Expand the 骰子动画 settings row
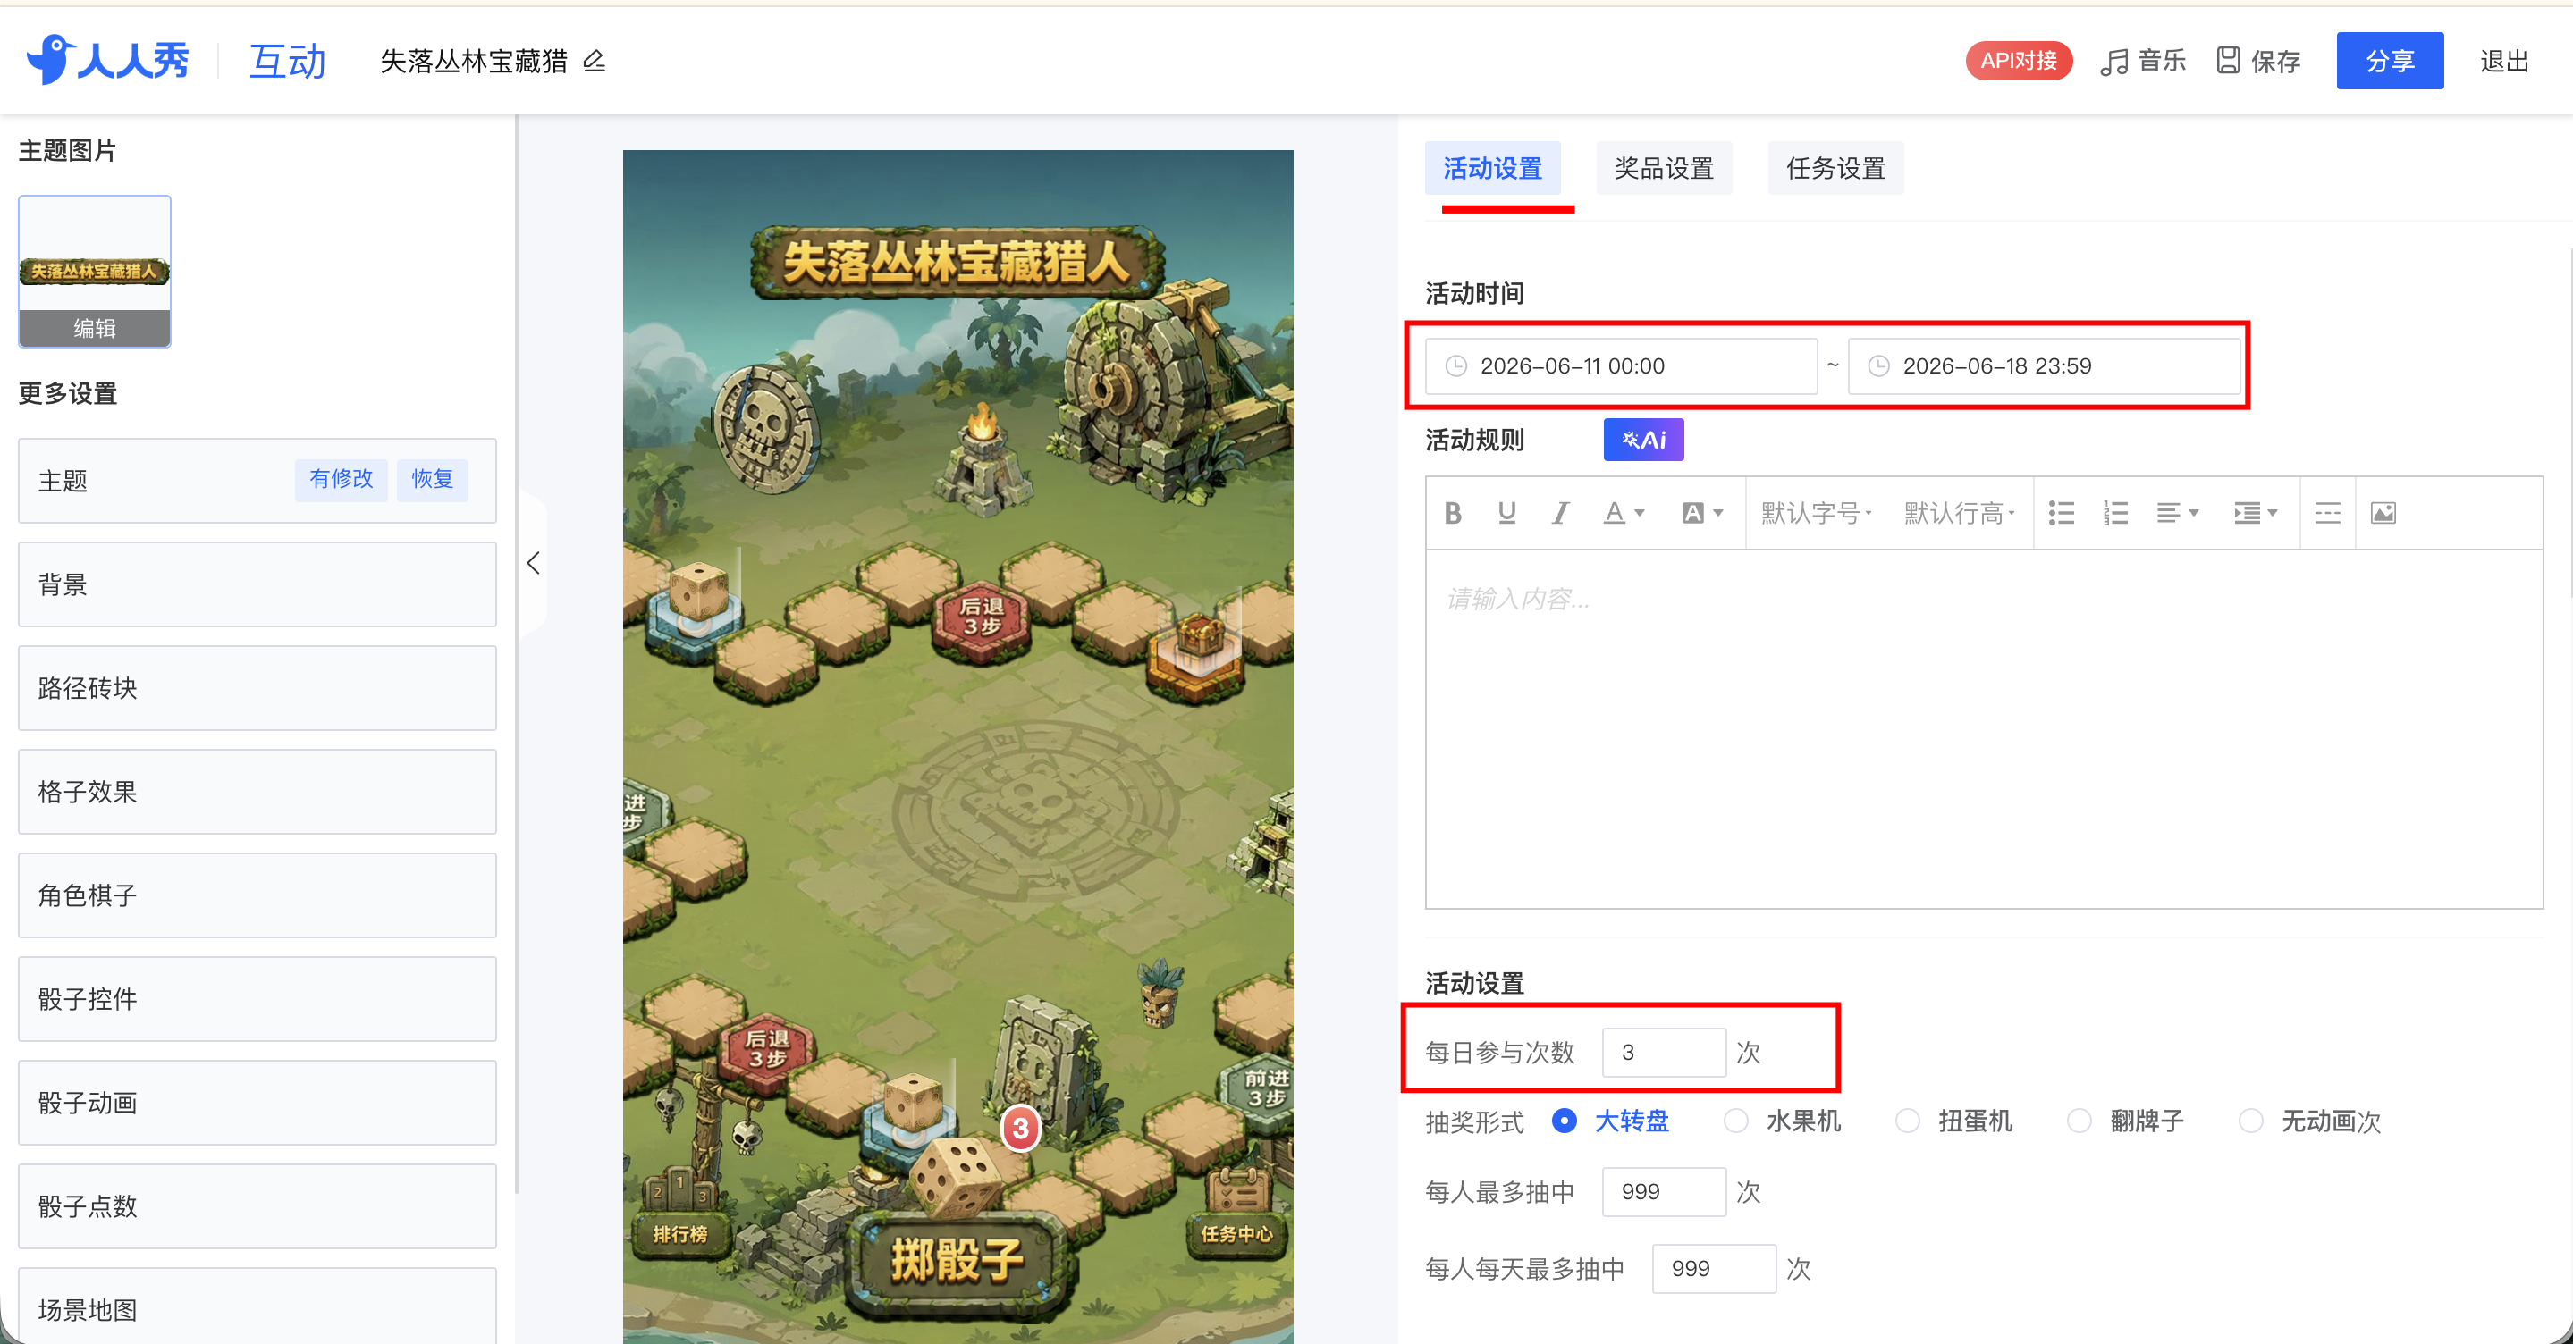2573x1344 pixels. tap(257, 1104)
